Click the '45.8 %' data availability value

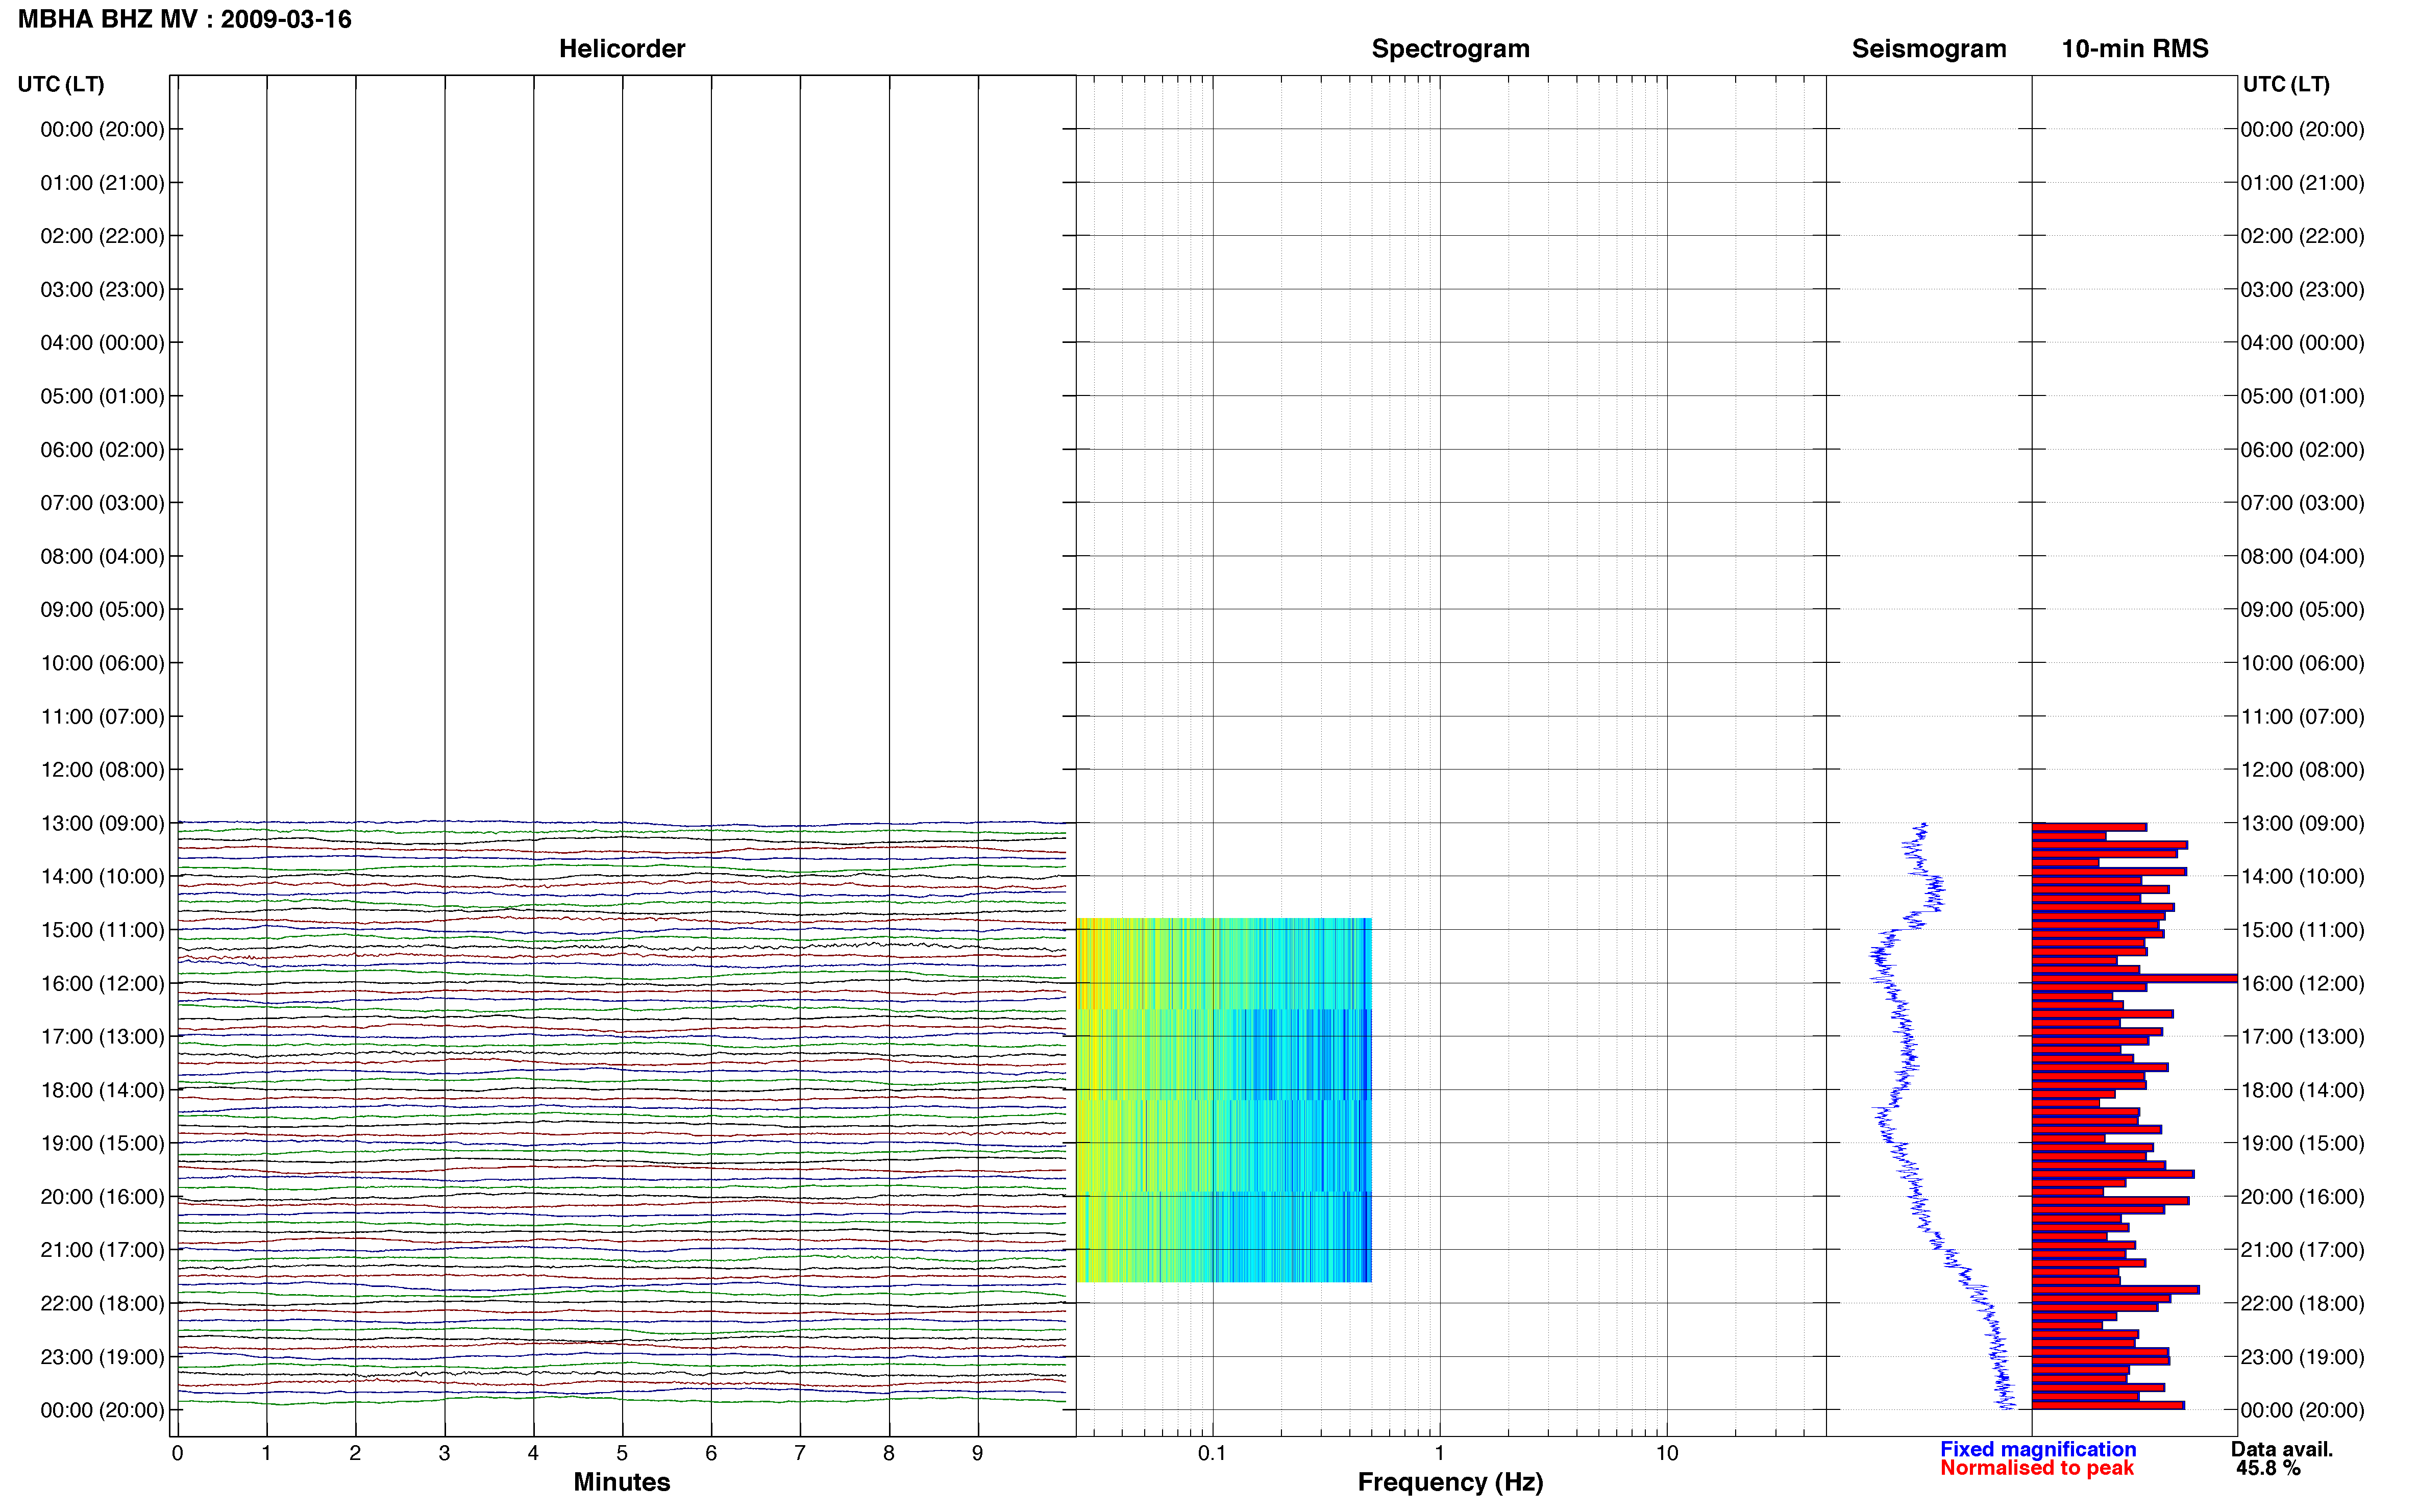point(2268,1468)
